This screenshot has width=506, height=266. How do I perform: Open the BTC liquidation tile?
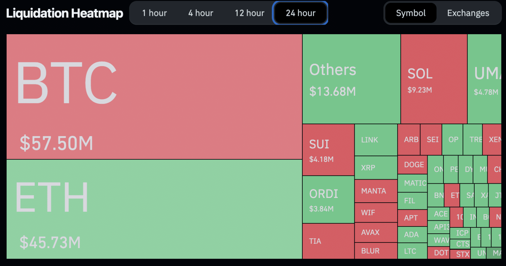154,97
